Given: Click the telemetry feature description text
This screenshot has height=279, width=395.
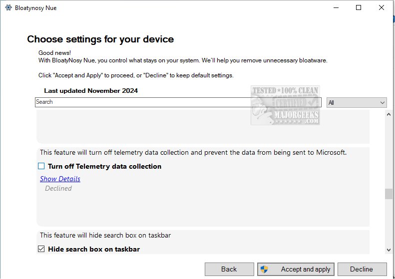Looking at the screenshot, I should [x=193, y=152].
